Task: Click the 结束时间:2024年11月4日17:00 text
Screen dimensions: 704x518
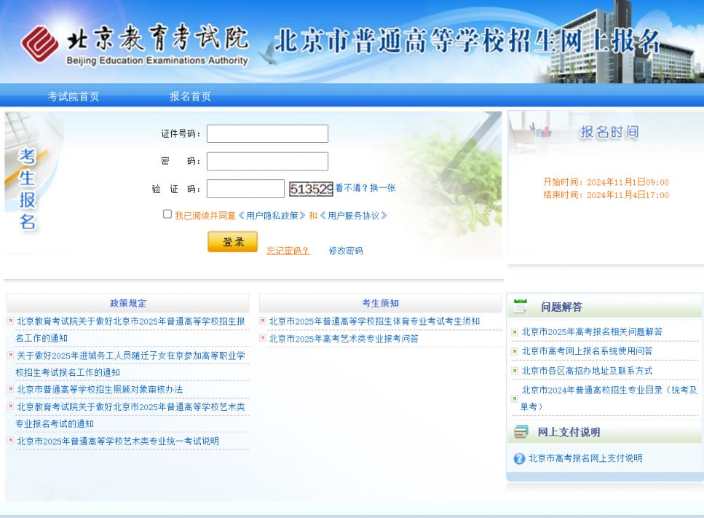Action: 606,195
